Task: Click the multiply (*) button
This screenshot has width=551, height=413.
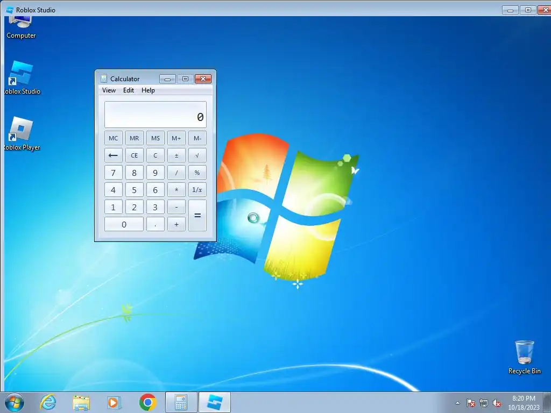Action: (x=176, y=190)
